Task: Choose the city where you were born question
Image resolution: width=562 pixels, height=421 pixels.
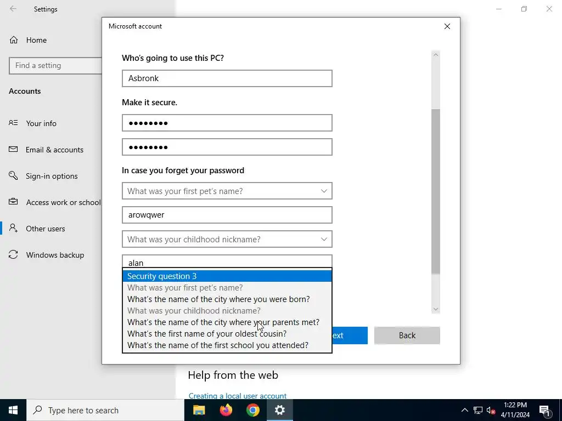Action: (227, 299)
